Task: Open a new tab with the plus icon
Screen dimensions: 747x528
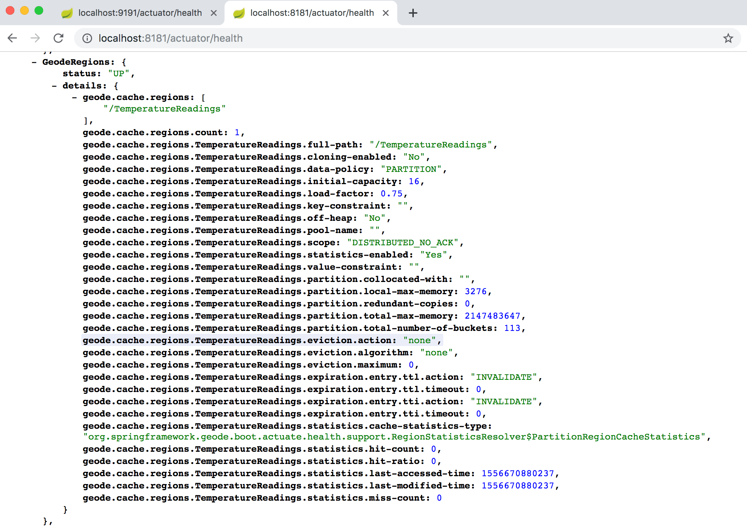Action: [x=413, y=13]
